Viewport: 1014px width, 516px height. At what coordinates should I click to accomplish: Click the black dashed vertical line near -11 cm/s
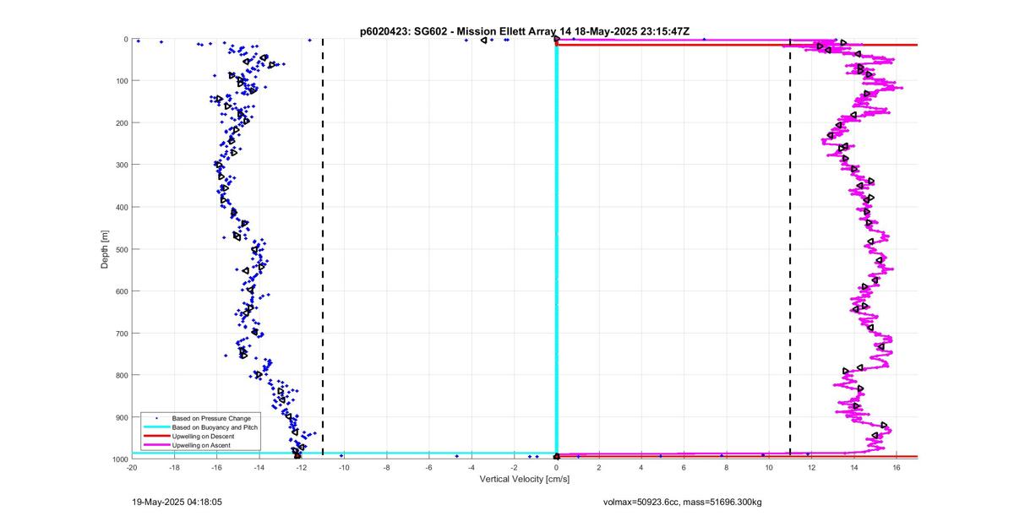click(x=323, y=248)
